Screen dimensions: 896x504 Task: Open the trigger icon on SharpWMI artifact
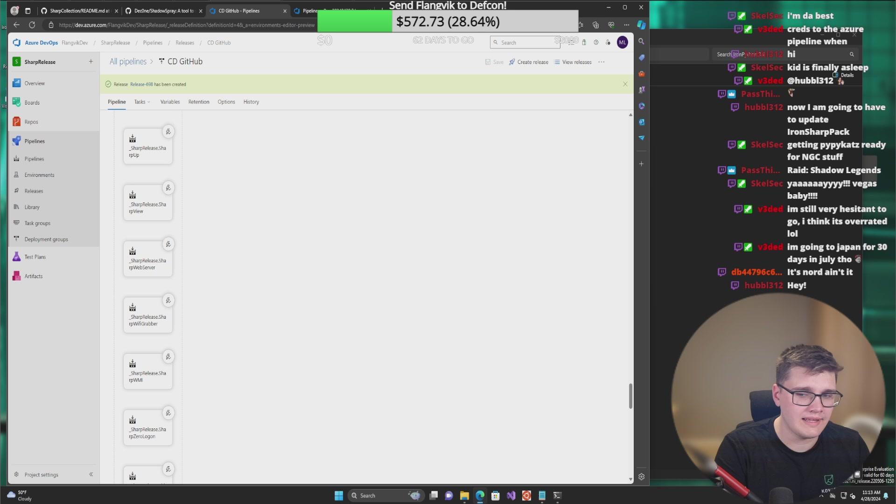[x=168, y=357]
